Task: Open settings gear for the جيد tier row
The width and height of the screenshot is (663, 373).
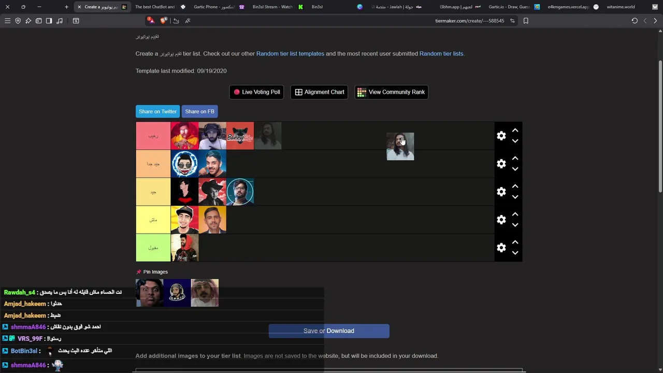Action: point(501,192)
